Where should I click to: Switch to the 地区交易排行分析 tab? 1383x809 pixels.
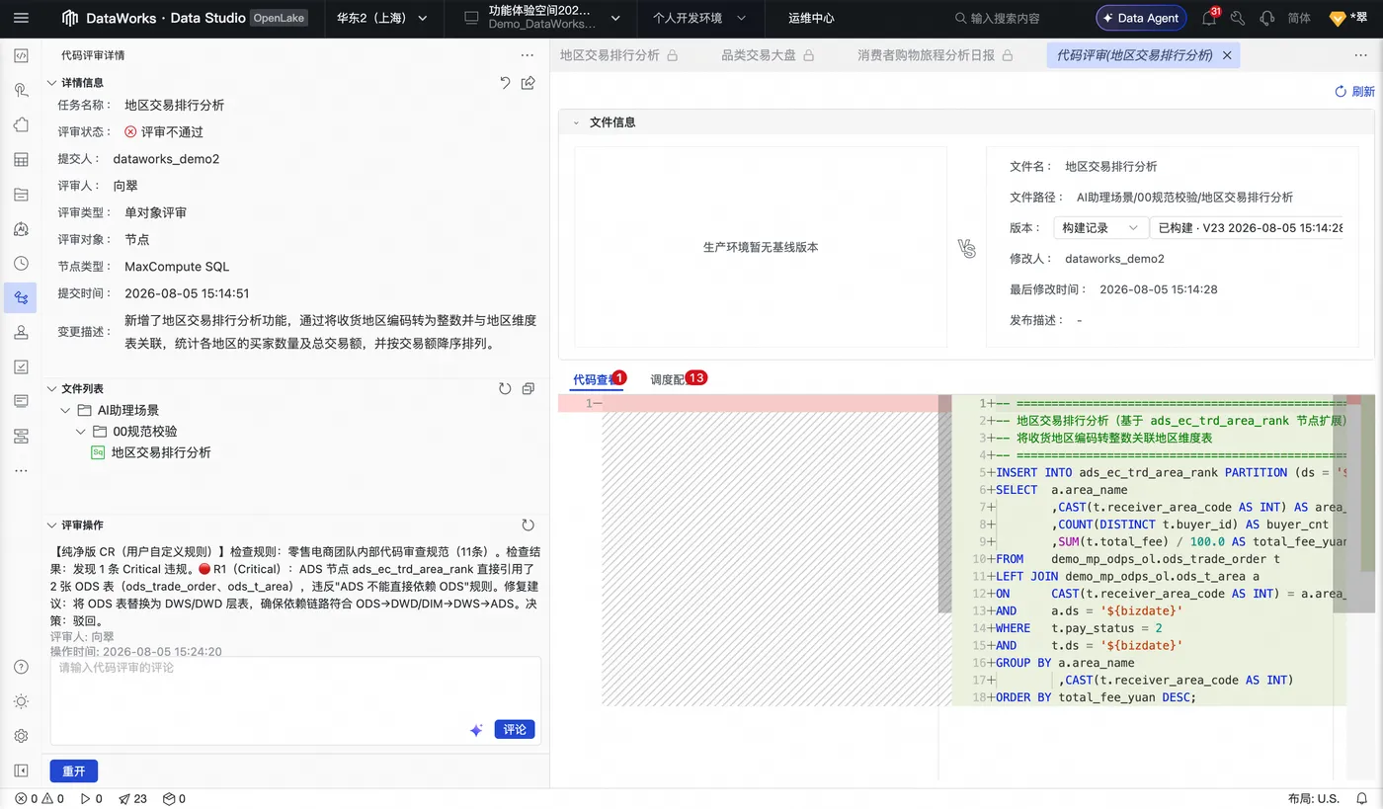coord(618,55)
